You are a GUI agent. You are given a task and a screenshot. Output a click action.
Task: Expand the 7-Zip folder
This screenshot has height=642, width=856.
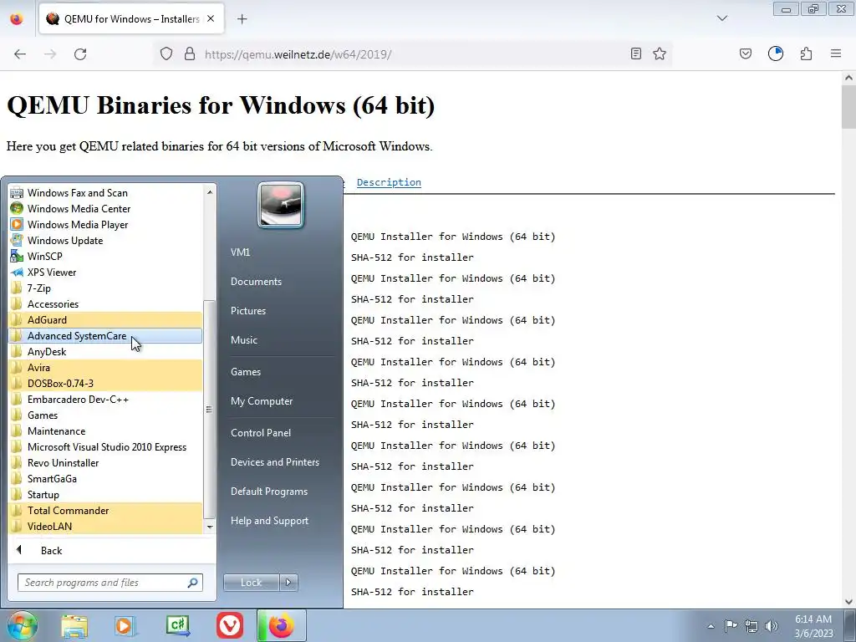pyautogui.click(x=105, y=288)
